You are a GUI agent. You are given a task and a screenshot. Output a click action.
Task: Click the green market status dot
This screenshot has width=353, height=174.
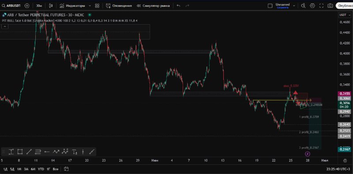tap(90, 15)
